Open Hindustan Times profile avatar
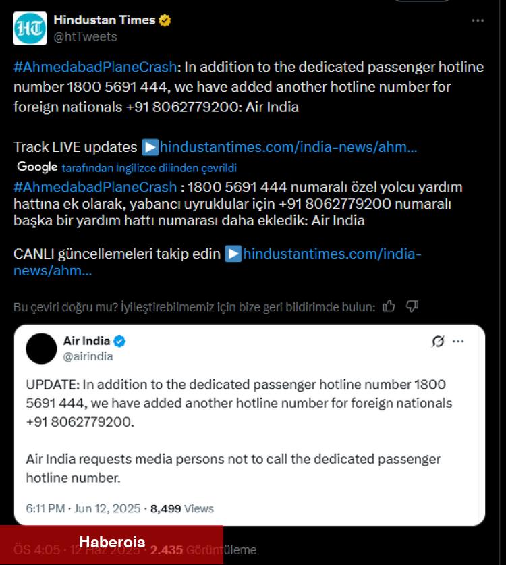The height and width of the screenshot is (565, 506). pyautogui.click(x=30, y=28)
